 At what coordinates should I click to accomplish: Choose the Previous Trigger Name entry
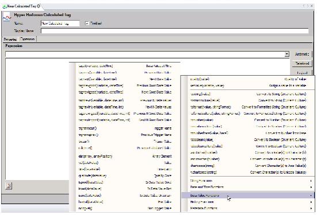tap(125, 135)
